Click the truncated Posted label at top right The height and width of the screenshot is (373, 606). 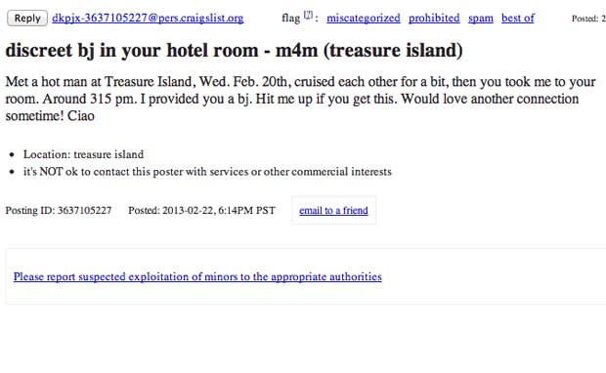588,19
